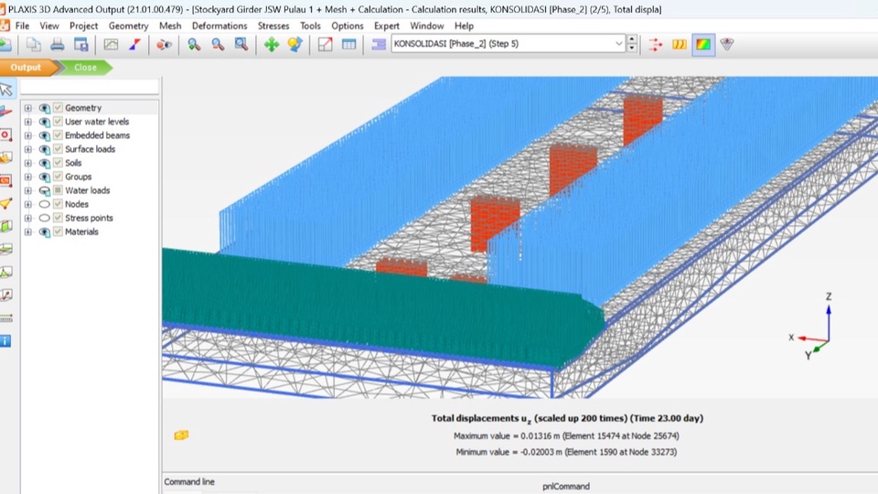Click the contour lines display icon
Viewport: 878px width, 494px height.
point(679,44)
